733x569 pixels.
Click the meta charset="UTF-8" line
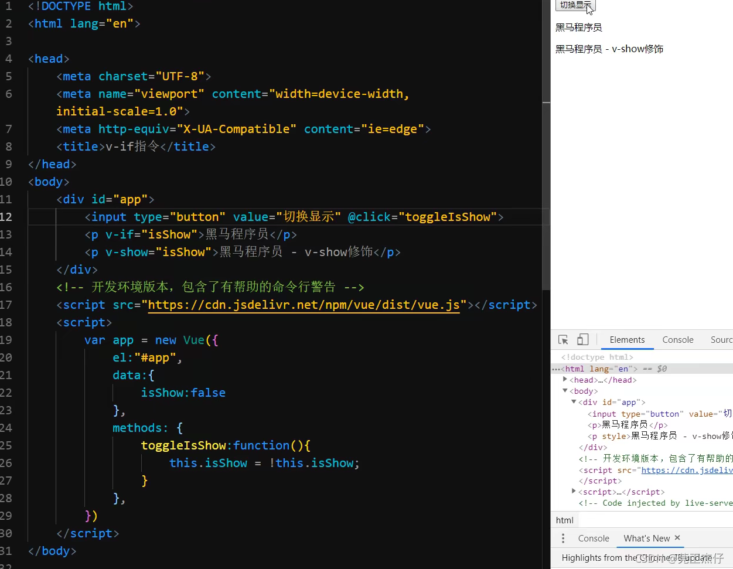[134, 76]
